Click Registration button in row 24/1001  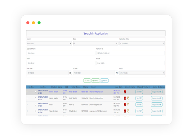click(157, 92)
